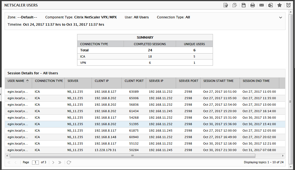Click the up arrow of vertical scrollbar
The width and height of the screenshot is (295, 170).
pyautogui.click(x=290, y=12)
